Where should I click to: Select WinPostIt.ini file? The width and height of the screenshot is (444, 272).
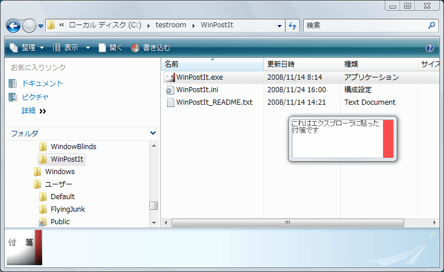click(x=197, y=90)
